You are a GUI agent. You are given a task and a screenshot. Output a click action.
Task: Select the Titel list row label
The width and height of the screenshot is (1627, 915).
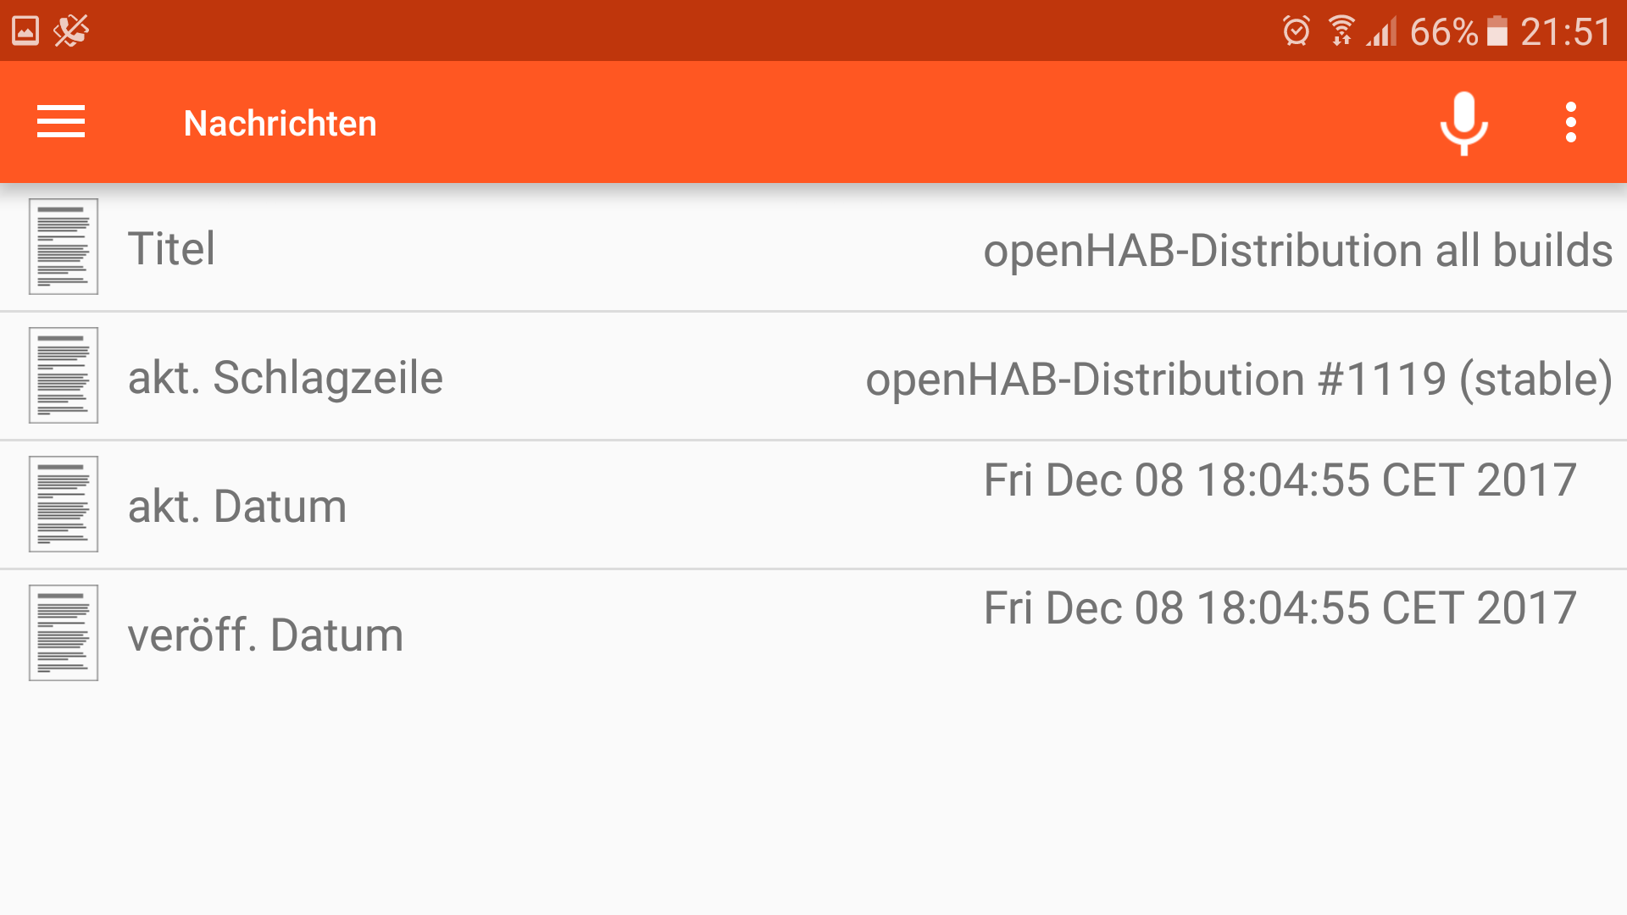click(x=171, y=248)
